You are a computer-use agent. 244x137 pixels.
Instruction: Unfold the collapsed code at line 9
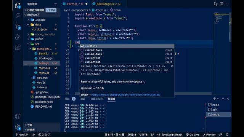point(72,46)
